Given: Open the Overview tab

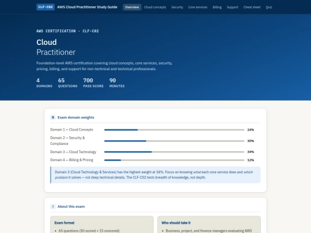Looking at the screenshot, I should 132,7.
